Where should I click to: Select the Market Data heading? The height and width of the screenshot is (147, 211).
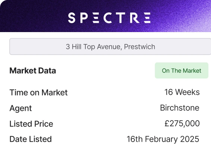[x=33, y=71]
